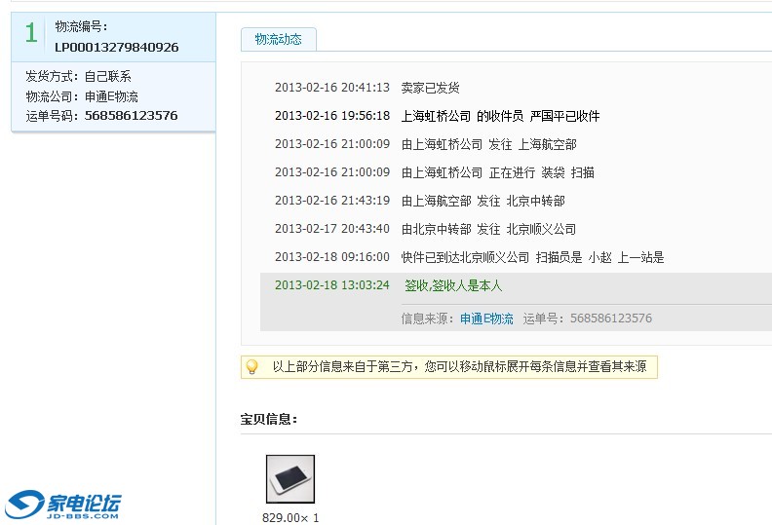
Task: Expand the 严国平已收件 tracking entry
Action: (x=500, y=116)
